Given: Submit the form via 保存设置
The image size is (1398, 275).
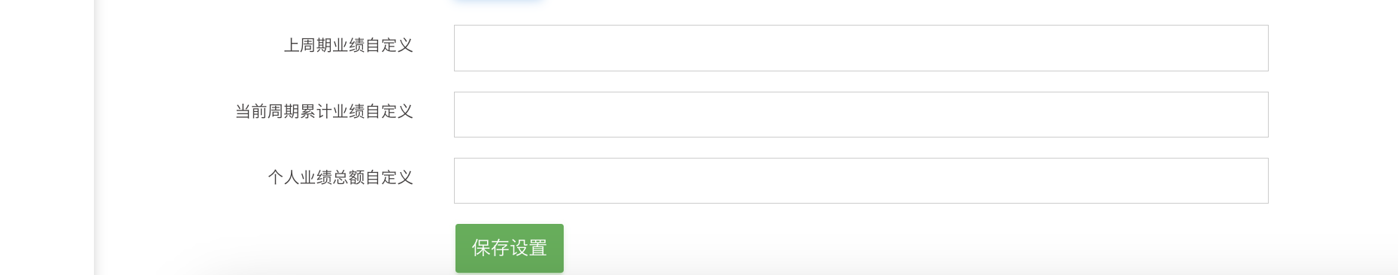Looking at the screenshot, I should click(x=509, y=248).
